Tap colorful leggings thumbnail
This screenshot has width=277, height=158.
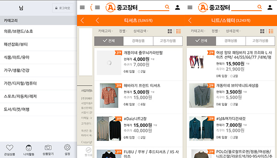[197, 62]
